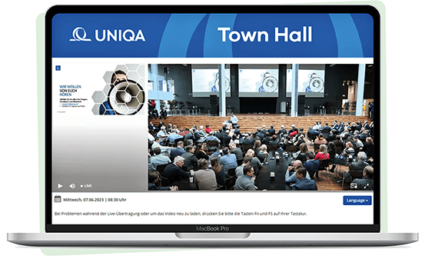425x279 pixels.
Task: Click the UNIQA logo in the header
Action: [108, 35]
